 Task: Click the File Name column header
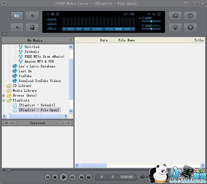pyautogui.click(x=153, y=40)
